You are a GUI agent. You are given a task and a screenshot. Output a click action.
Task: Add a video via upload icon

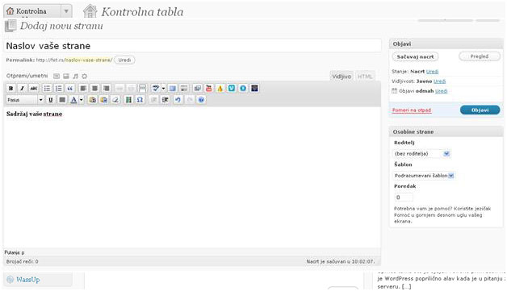[66, 77]
